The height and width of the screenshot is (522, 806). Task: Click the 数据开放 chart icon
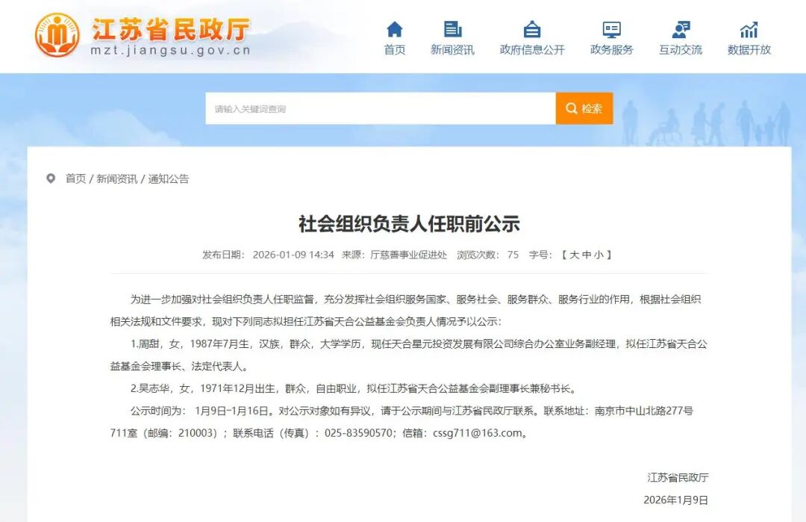click(x=749, y=29)
